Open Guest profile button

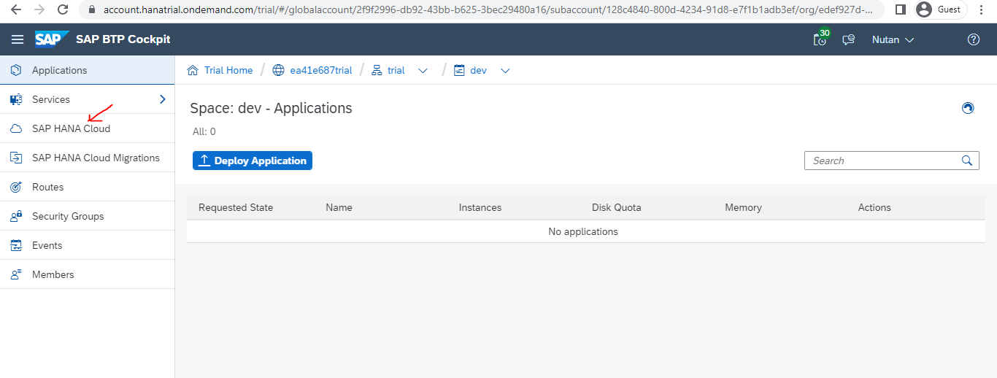941,10
